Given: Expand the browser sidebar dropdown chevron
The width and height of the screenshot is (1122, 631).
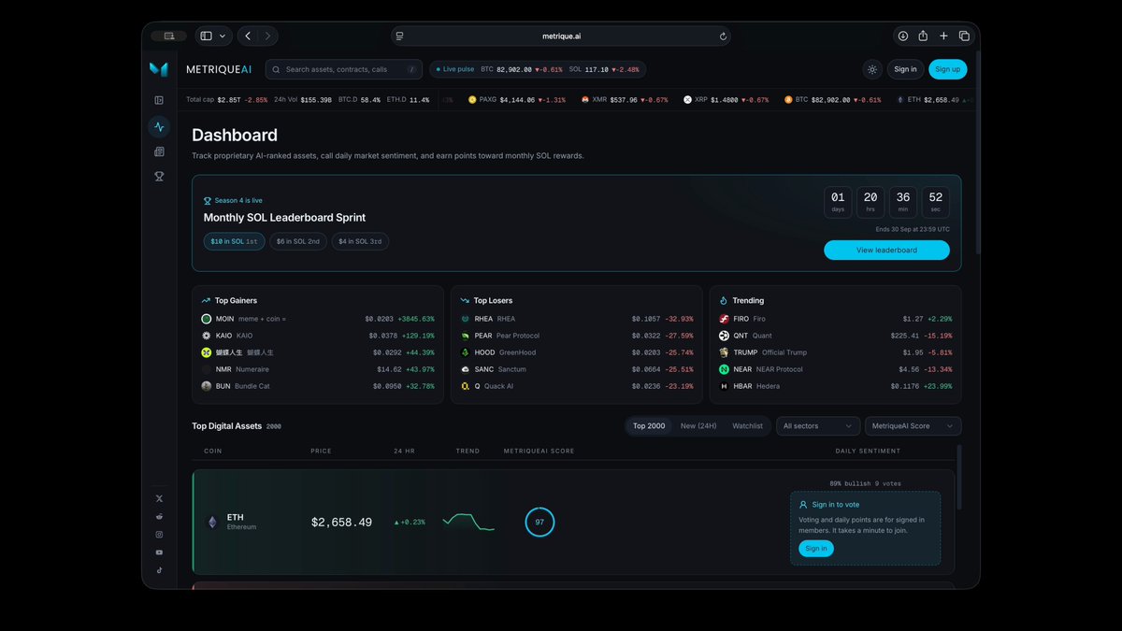Looking at the screenshot, I should coord(223,36).
